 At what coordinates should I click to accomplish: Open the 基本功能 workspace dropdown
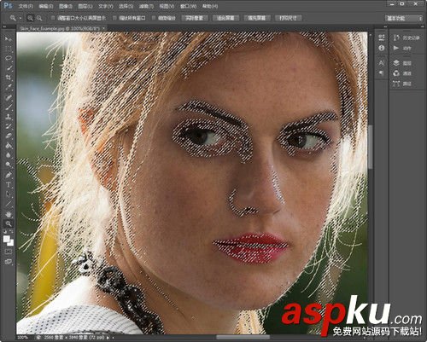[403, 18]
